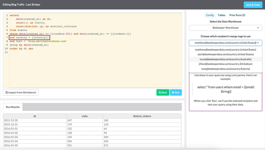Click the highlighted country merge-tag line

pyautogui.click(x=29, y=38)
